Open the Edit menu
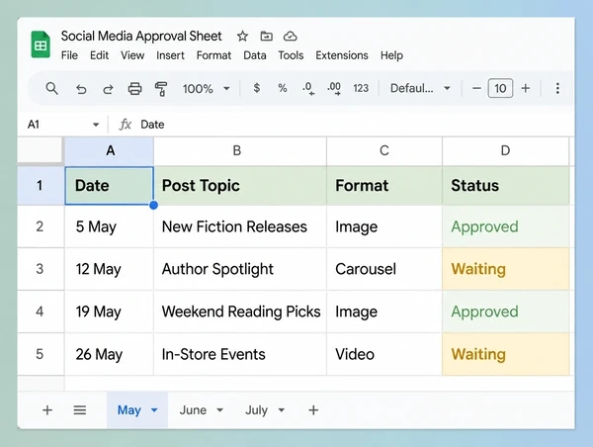This screenshot has height=447, width=593. click(x=99, y=55)
